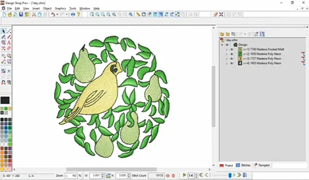This screenshot has height=180, width=309.
Task: Open the Edit menu
Action: [x=18, y=8]
